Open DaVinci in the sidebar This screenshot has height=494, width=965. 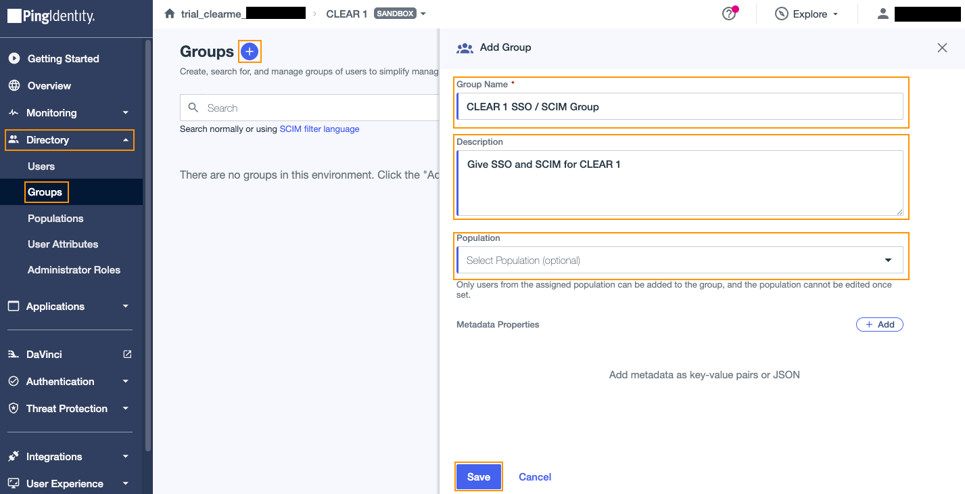pyautogui.click(x=44, y=355)
